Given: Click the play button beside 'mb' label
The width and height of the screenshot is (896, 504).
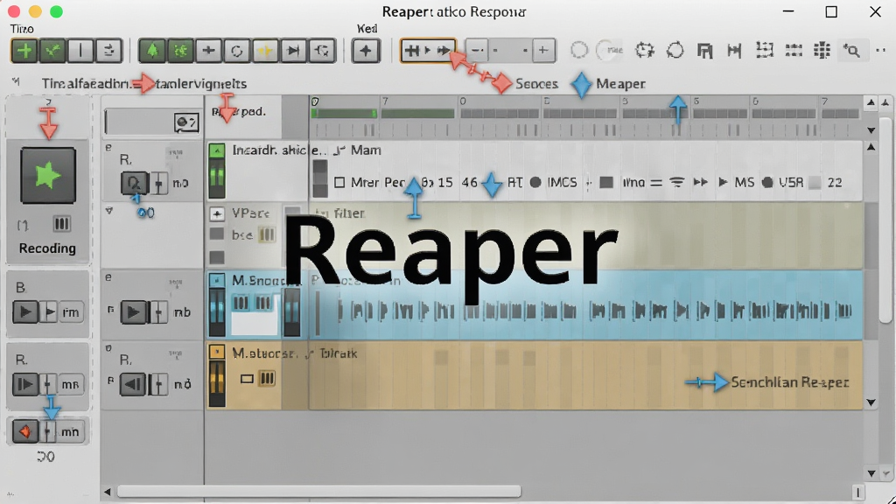Looking at the screenshot, I should tap(133, 312).
